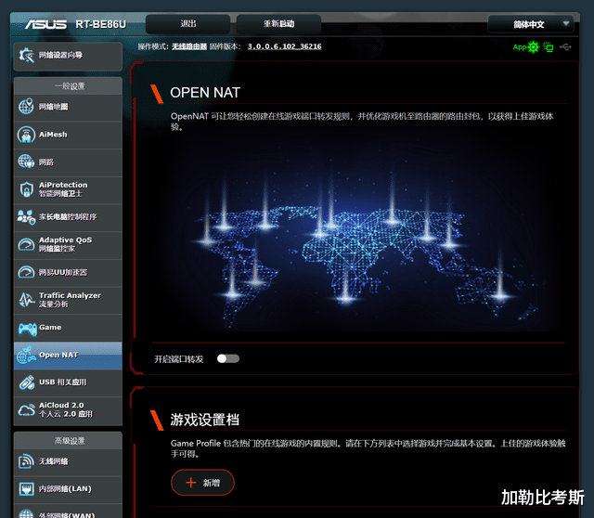The image size is (594, 518).
Task: Click the 无线网络 wireless icon
Action: pyautogui.click(x=26, y=461)
